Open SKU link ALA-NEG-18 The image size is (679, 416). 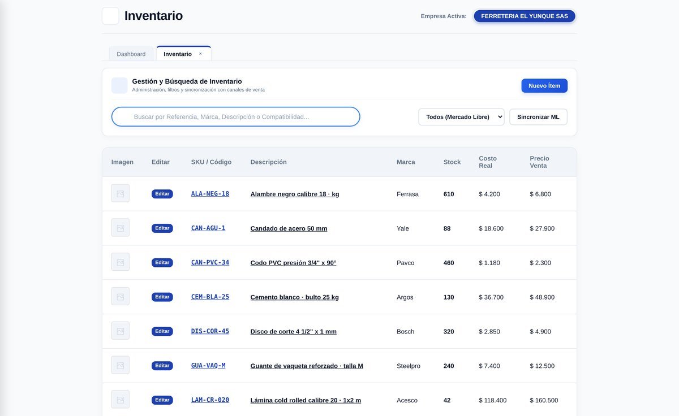click(x=210, y=193)
